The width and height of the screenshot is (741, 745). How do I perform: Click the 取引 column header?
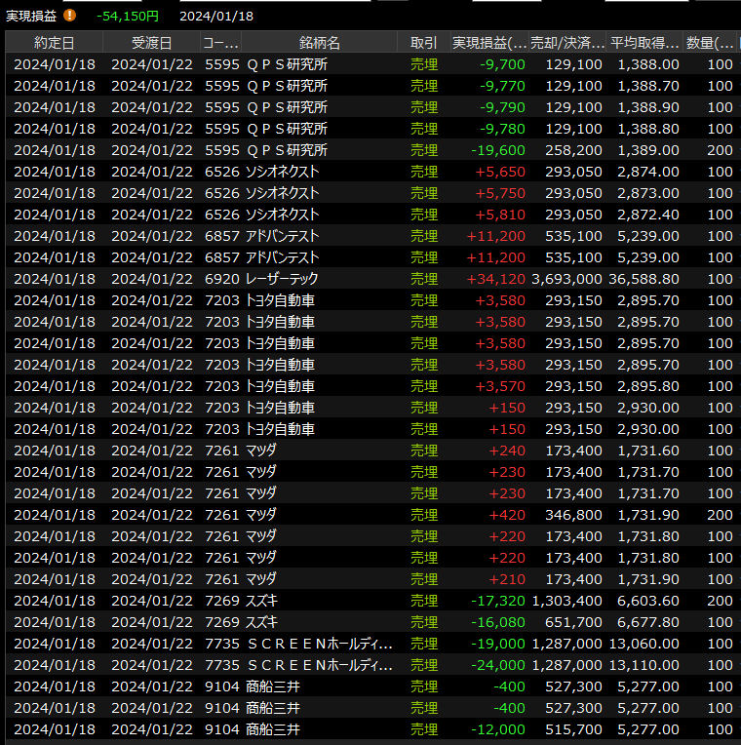tap(424, 43)
